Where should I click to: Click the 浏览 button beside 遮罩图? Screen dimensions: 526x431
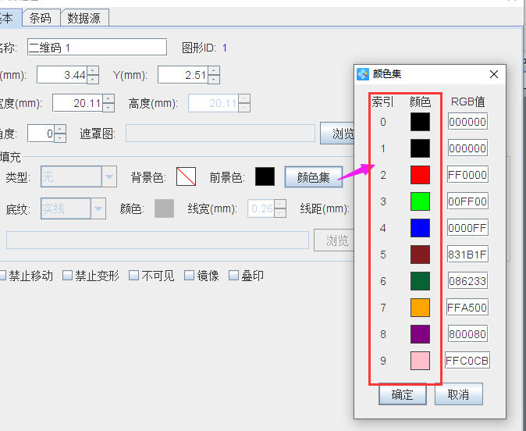tap(337, 134)
